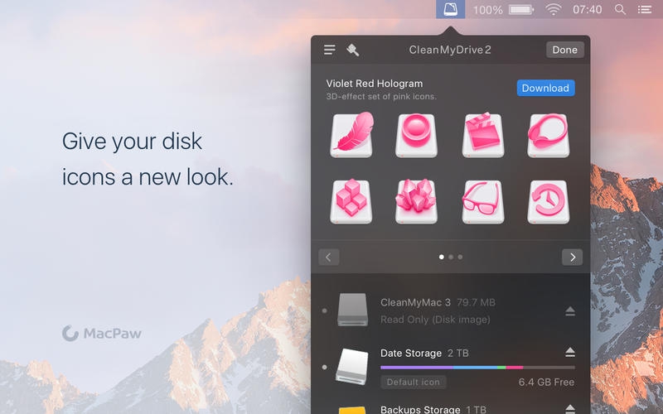Jump to the third pagination dot

(x=460, y=257)
